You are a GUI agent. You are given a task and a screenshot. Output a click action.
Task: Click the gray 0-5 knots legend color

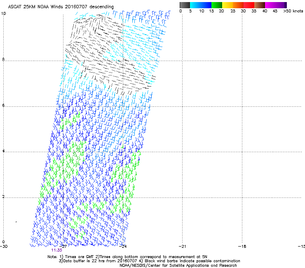pyautogui.click(x=185, y=5)
